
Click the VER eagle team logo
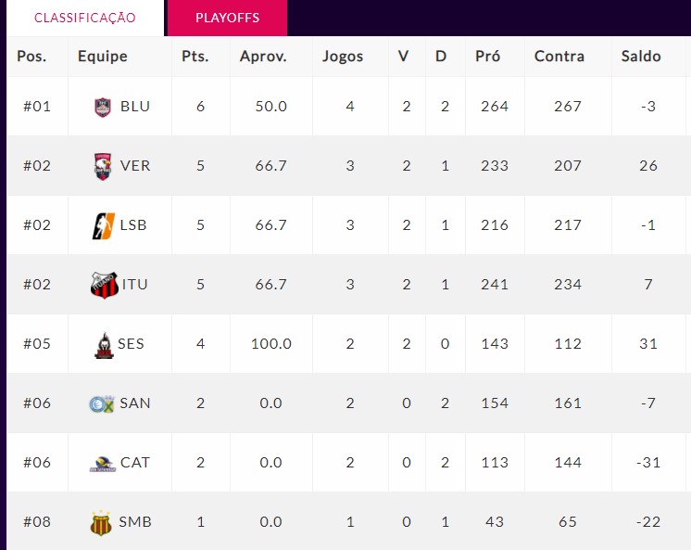(103, 166)
